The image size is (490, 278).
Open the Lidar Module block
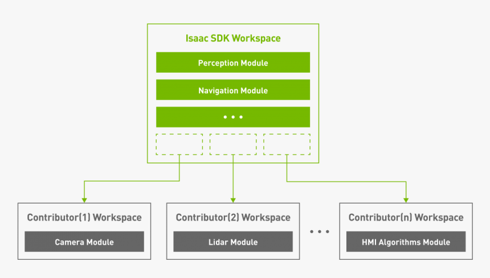click(x=233, y=242)
